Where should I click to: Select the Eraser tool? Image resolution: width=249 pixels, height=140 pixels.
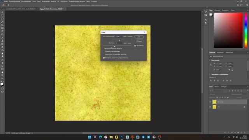pyautogui.click(x=2, y=47)
